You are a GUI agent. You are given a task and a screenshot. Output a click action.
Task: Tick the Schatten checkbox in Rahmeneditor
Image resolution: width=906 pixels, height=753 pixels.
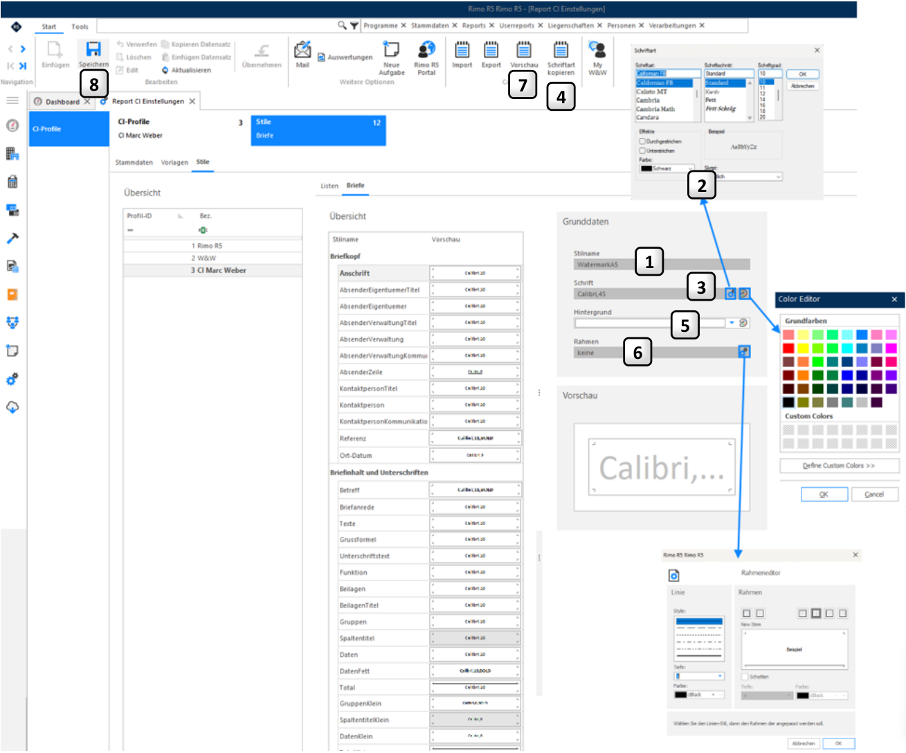click(745, 677)
